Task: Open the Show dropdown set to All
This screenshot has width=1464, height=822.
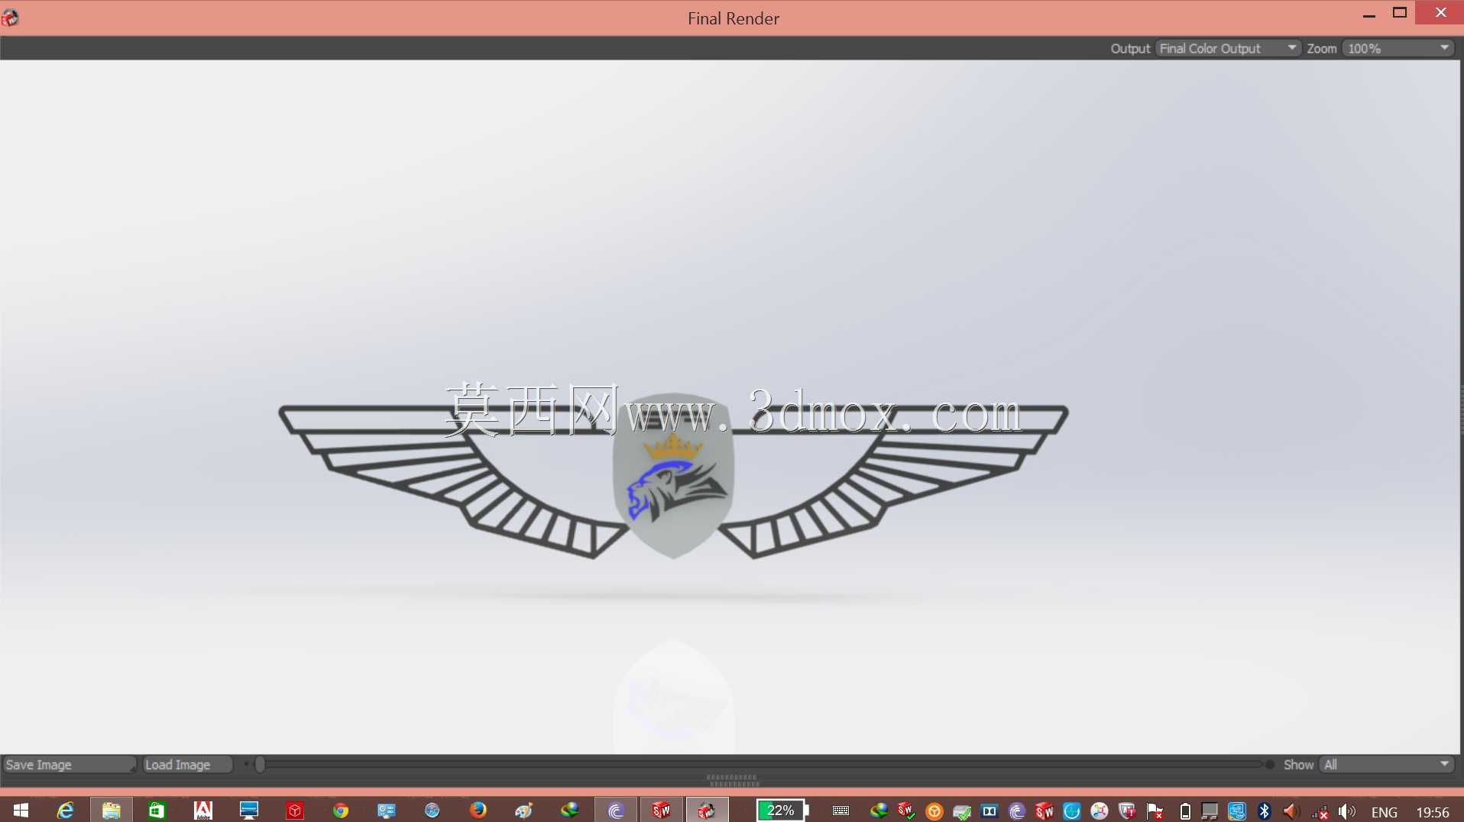Action: click(1386, 765)
